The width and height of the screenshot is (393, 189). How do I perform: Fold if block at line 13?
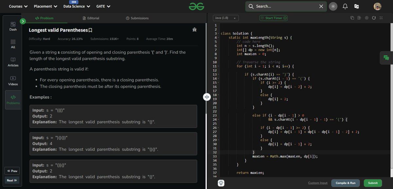218,75
